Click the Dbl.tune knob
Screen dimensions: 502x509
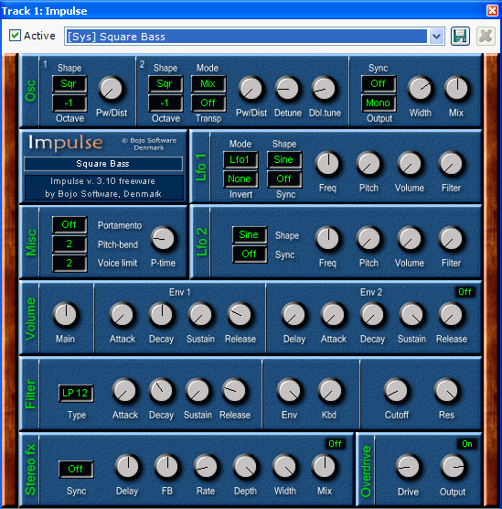click(x=325, y=89)
